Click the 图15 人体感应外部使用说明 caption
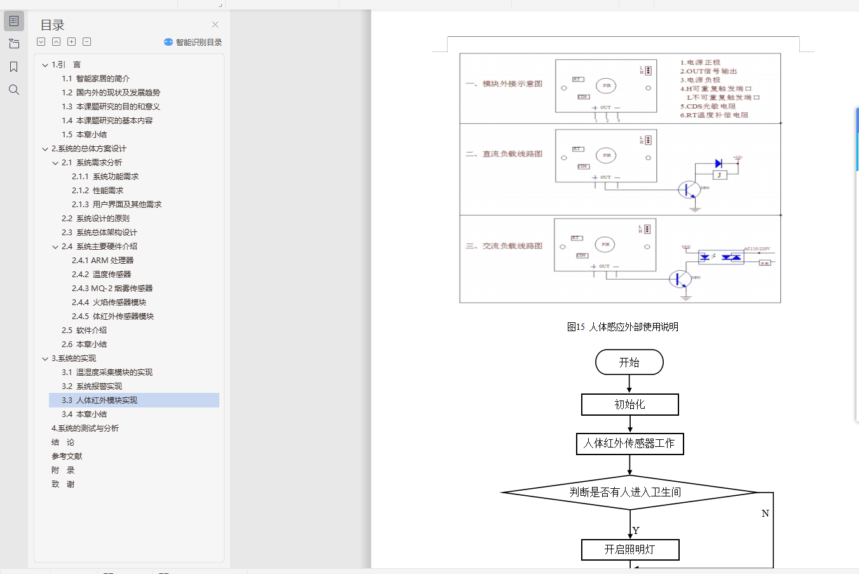The height and width of the screenshot is (574, 859). 622,327
